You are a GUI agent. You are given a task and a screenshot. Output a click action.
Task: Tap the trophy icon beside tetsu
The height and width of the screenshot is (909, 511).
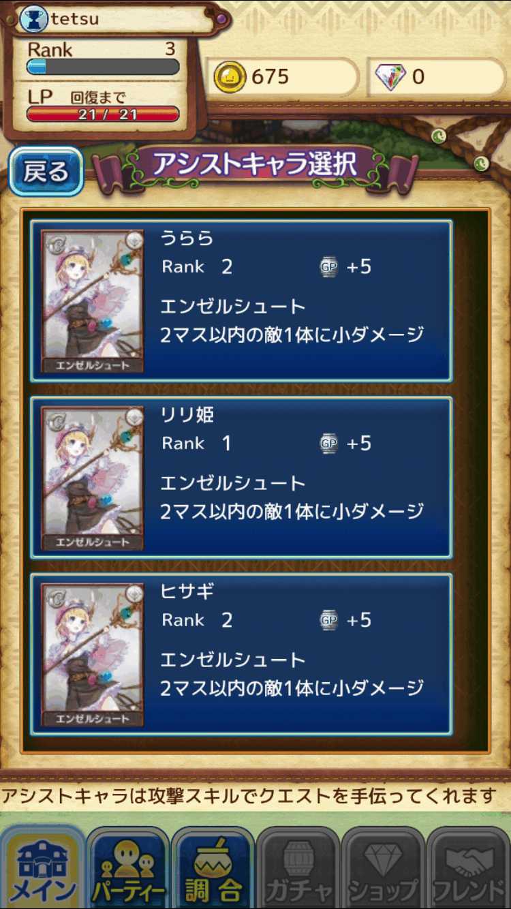pyautogui.click(x=33, y=19)
